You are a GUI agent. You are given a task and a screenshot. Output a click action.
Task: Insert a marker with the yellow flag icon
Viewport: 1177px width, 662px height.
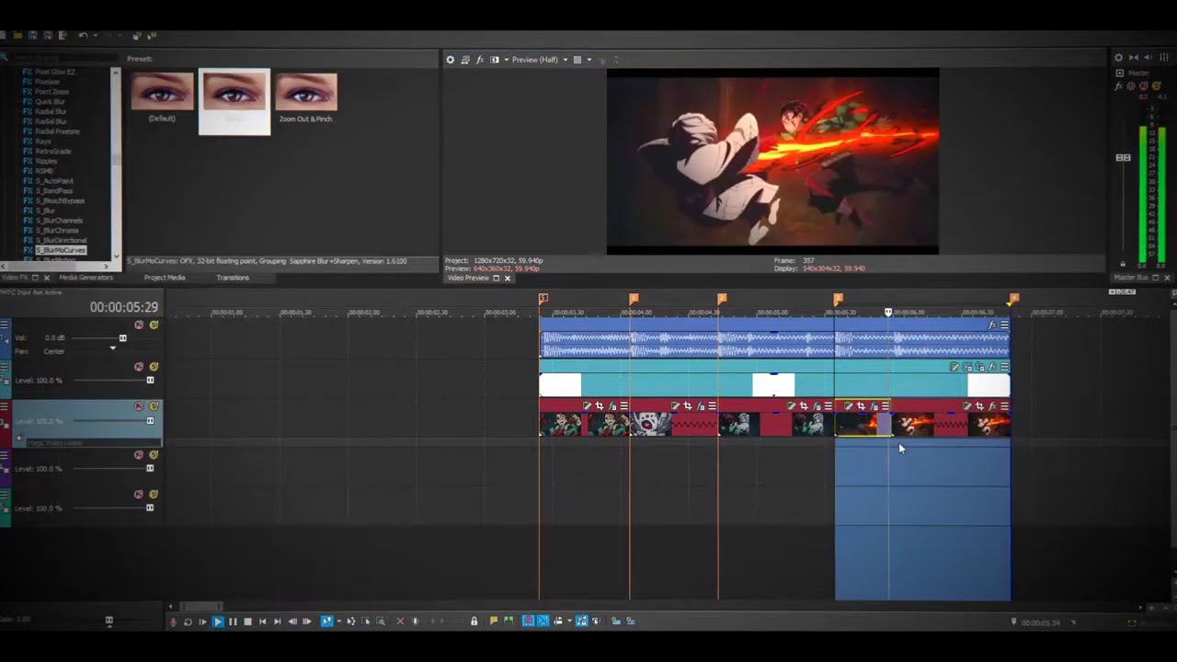[494, 622]
